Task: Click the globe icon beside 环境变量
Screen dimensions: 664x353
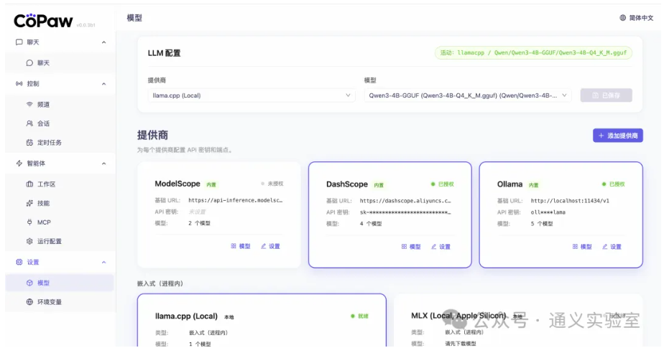Action: 29,302
